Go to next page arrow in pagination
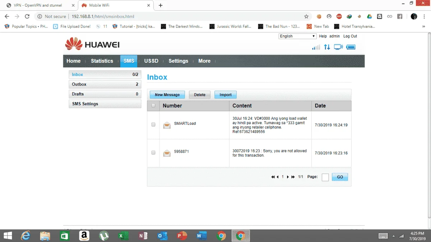Screen dimensions: 431x242 (288, 177)
